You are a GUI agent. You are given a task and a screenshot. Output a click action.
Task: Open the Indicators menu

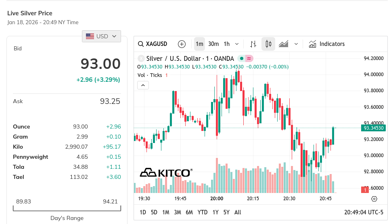tap(327, 44)
